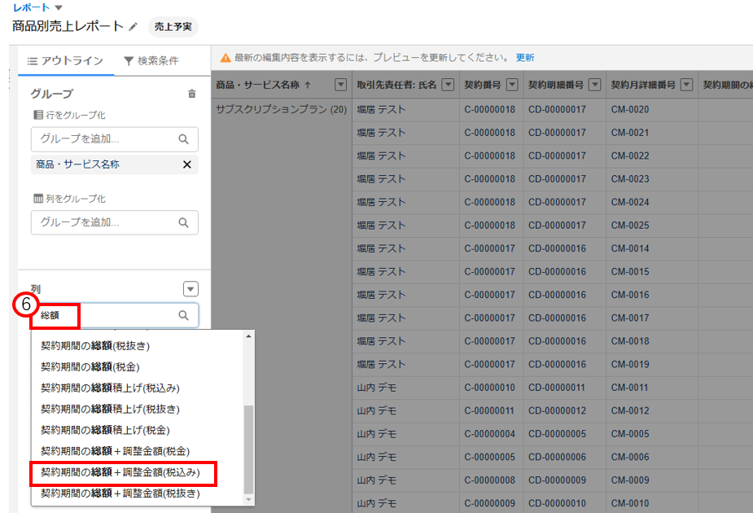Image resolution: width=753 pixels, height=513 pixels.
Task: Open the 列 section dropdown menu
Action: coord(190,289)
